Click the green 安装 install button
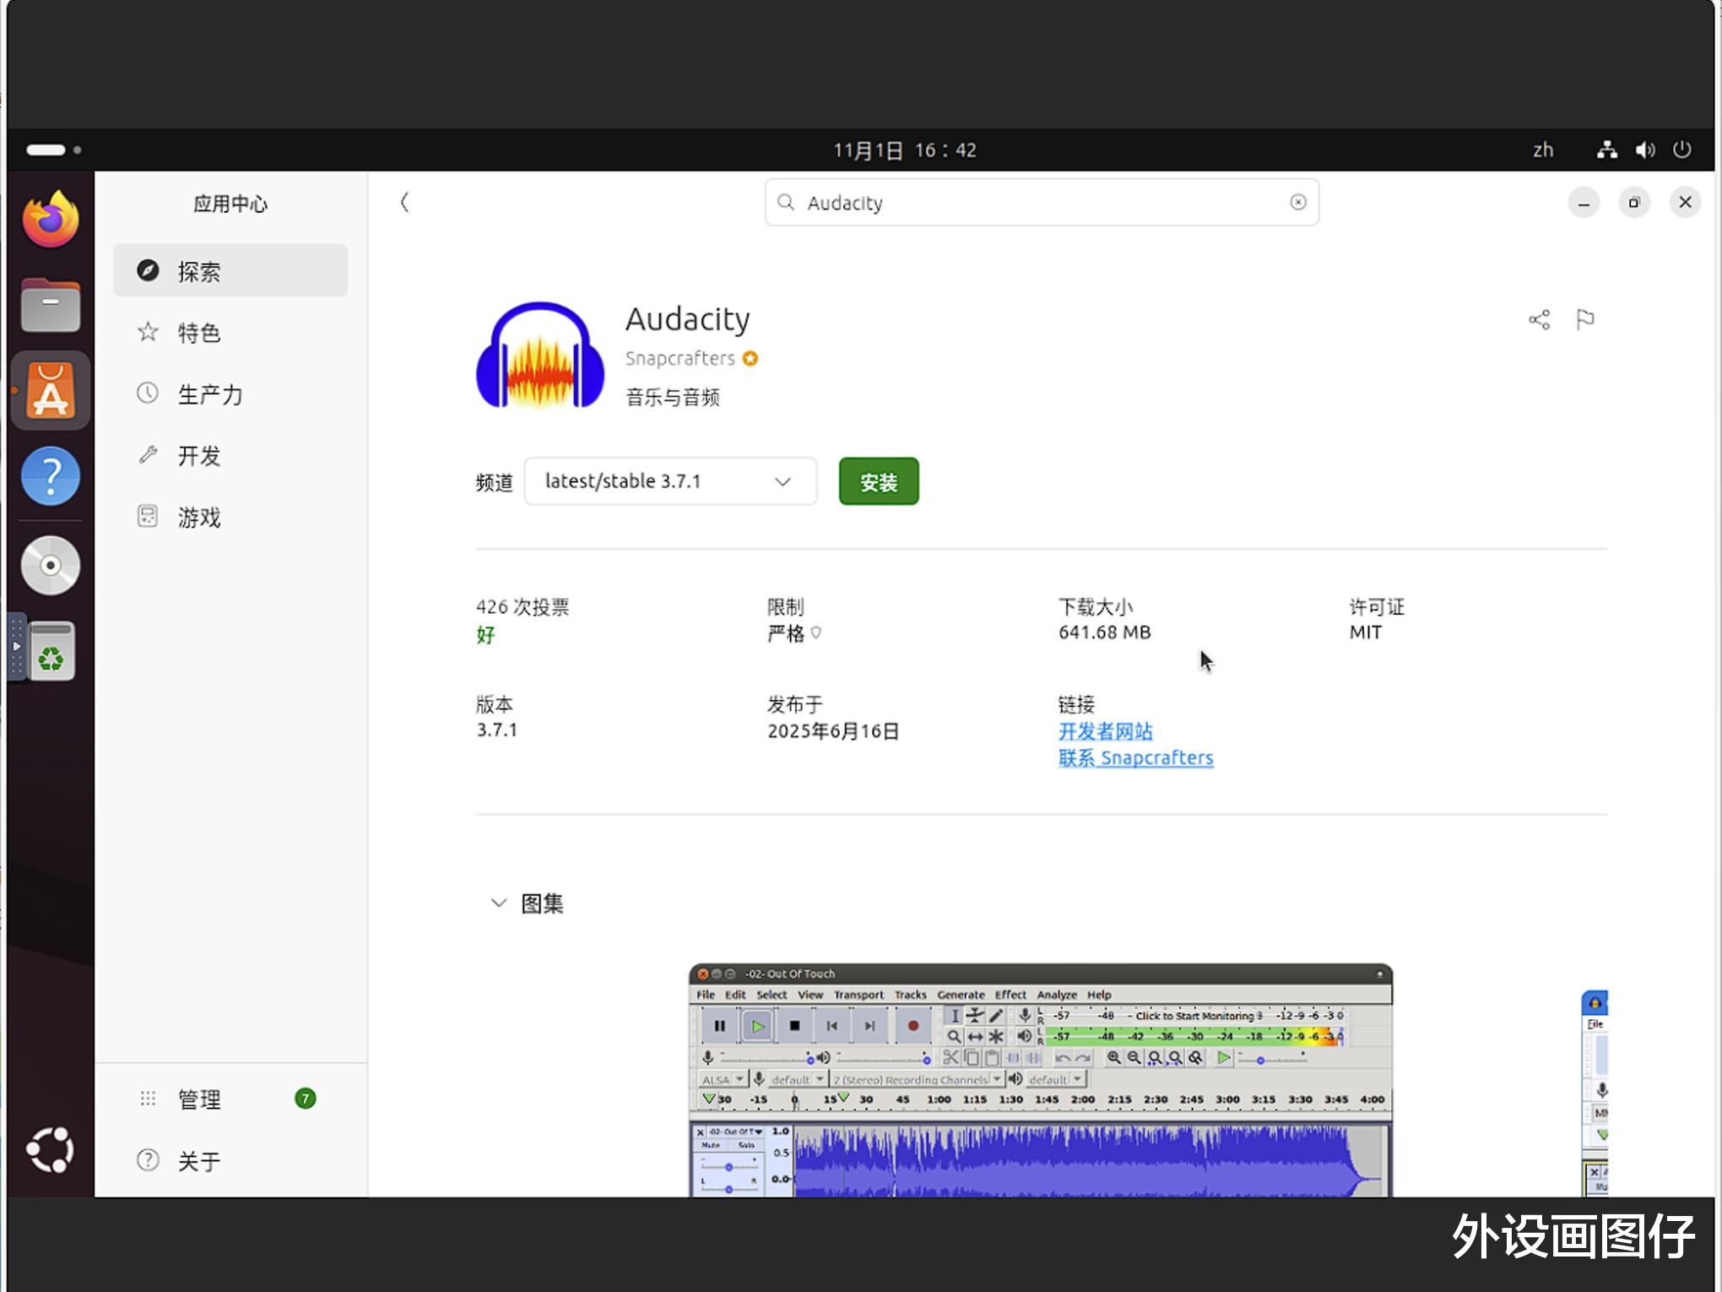 coord(878,481)
